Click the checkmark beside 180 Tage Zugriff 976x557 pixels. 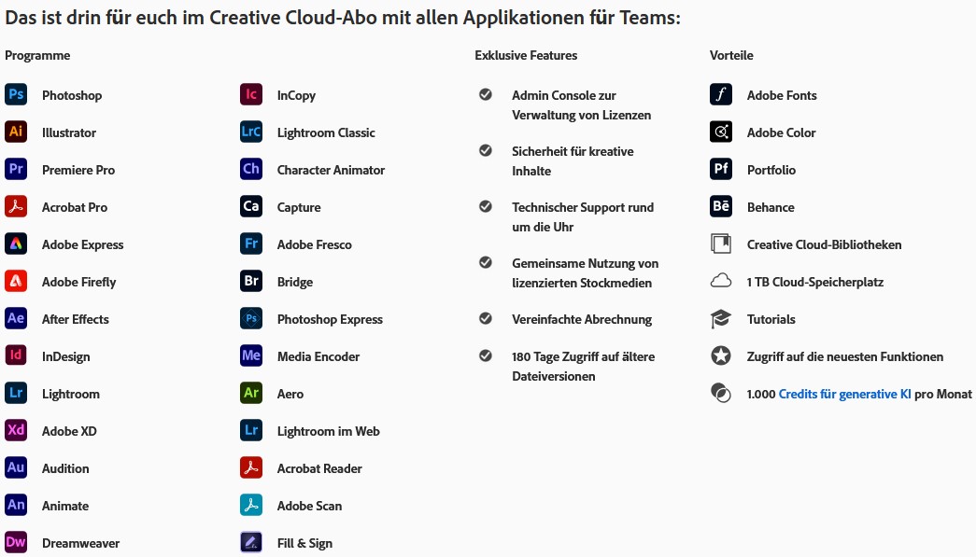[x=486, y=355]
